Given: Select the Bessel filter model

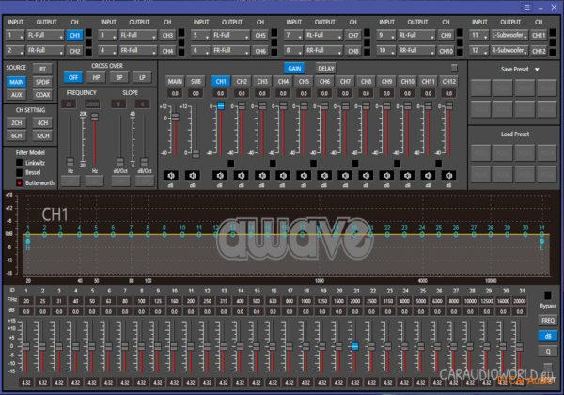Looking at the screenshot, I should click(20, 173).
